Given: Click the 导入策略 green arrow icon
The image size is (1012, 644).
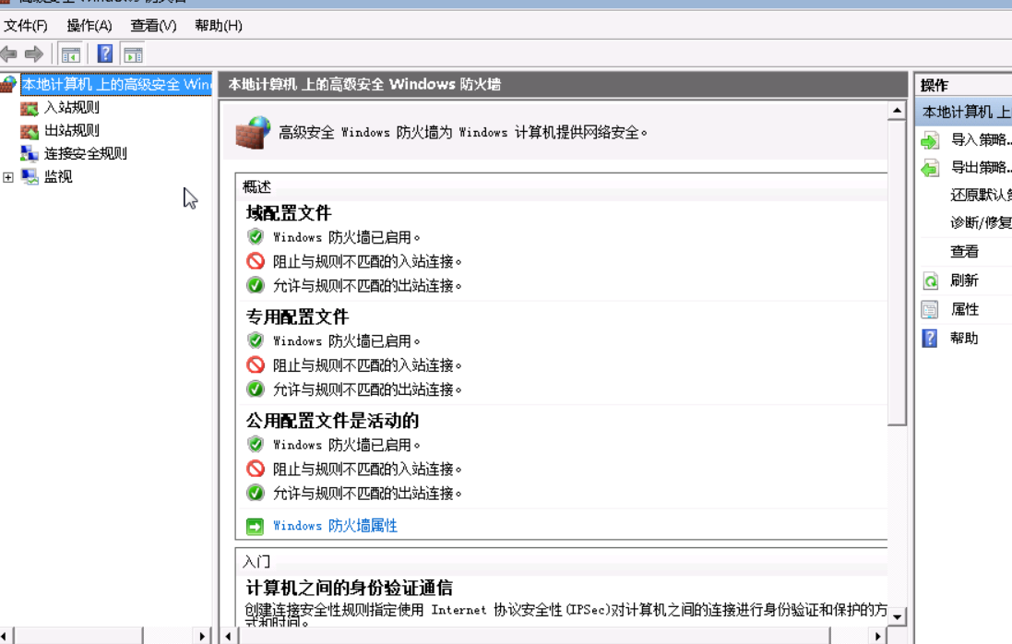Looking at the screenshot, I should point(929,140).
